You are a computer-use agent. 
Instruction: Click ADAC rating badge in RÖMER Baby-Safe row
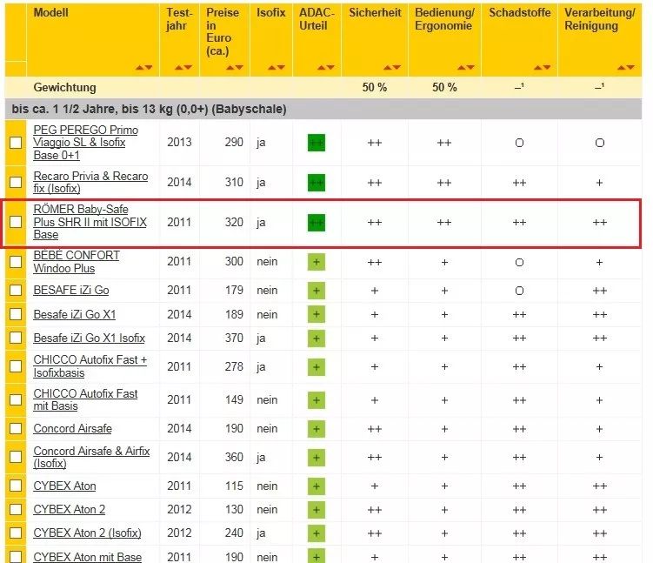(317, 223)
